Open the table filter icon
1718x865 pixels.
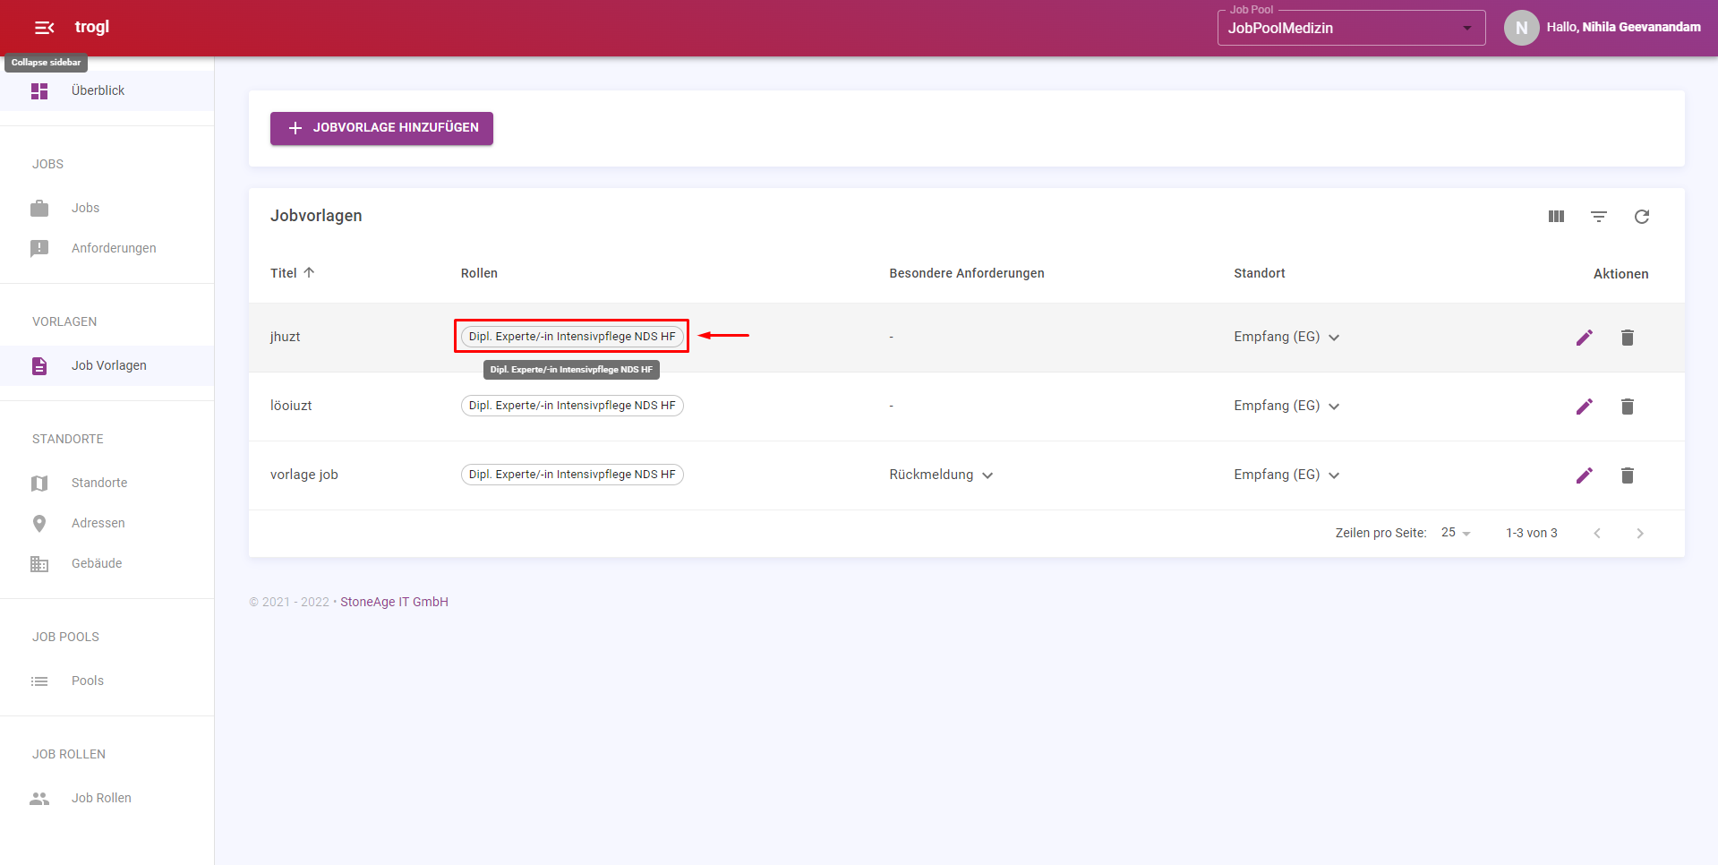coord(1599,217)
